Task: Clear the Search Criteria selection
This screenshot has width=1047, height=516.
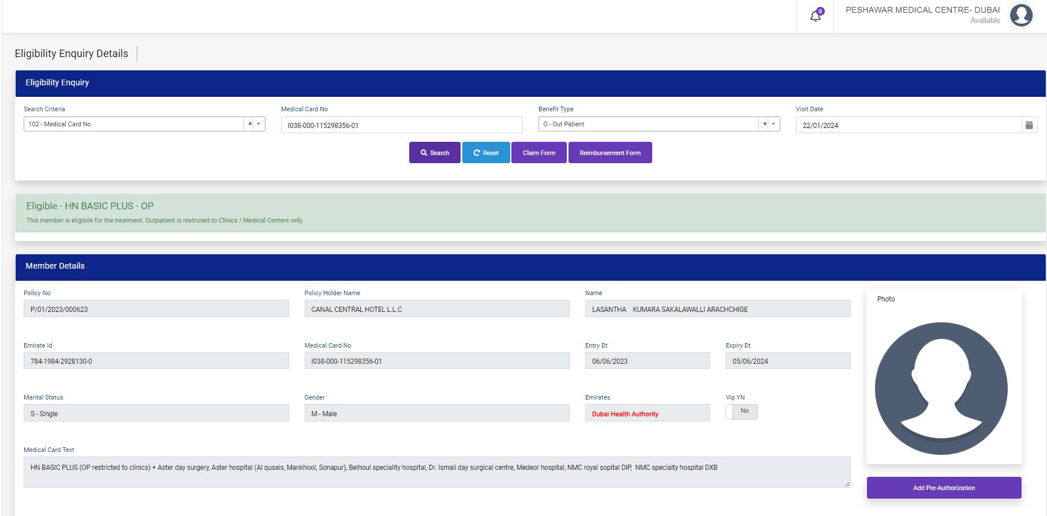Action: point(250,124)
